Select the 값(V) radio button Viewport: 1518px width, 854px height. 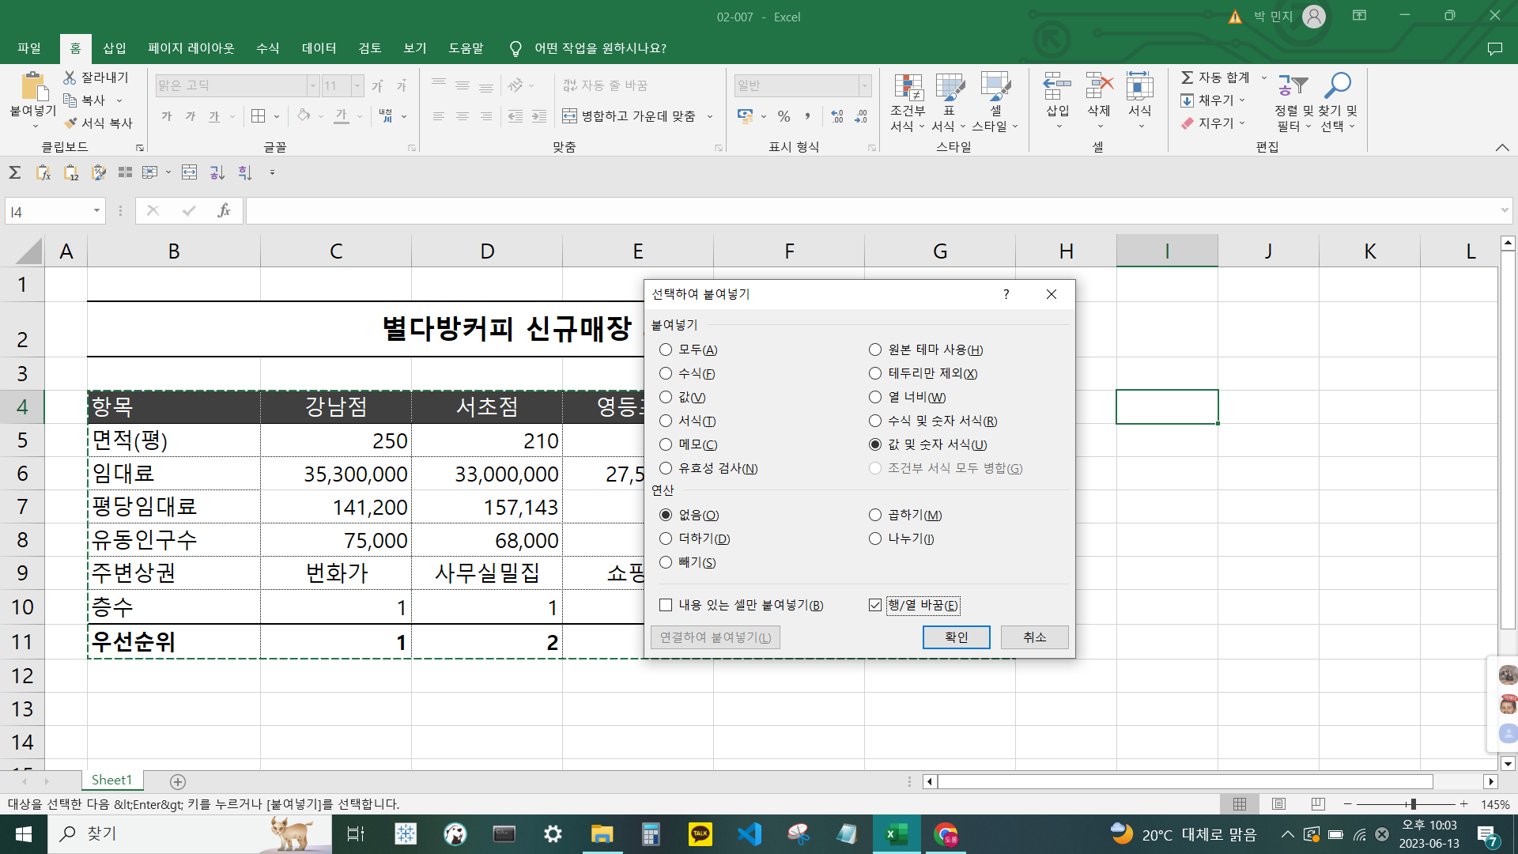[666, 397]
